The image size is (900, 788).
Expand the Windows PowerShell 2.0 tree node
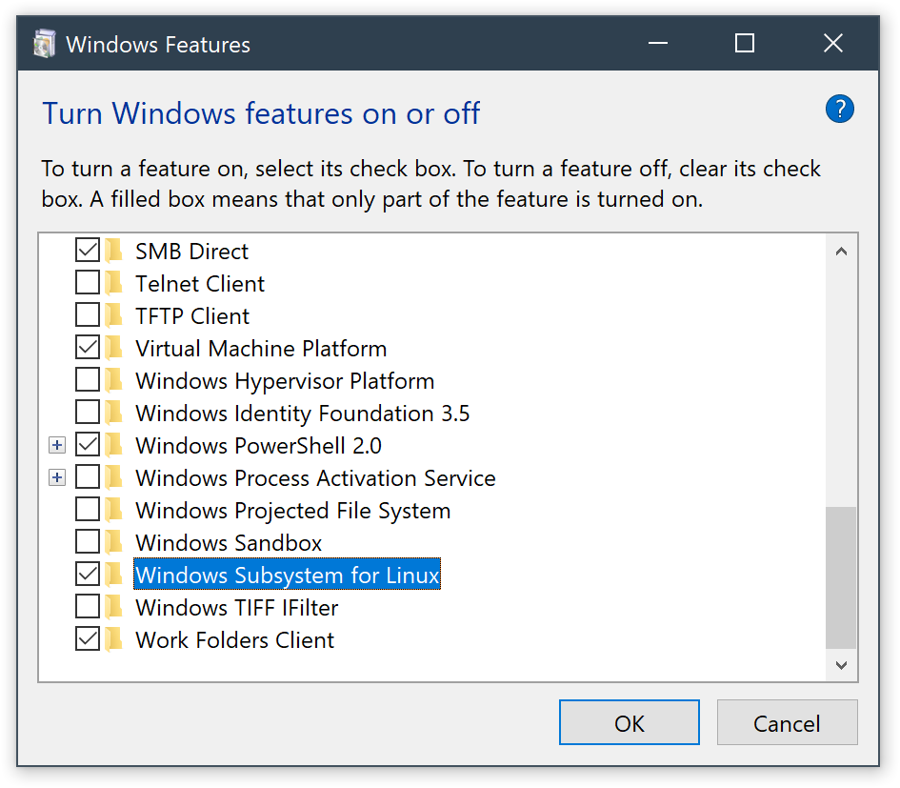pyautogui.click(x=57, y=445)
